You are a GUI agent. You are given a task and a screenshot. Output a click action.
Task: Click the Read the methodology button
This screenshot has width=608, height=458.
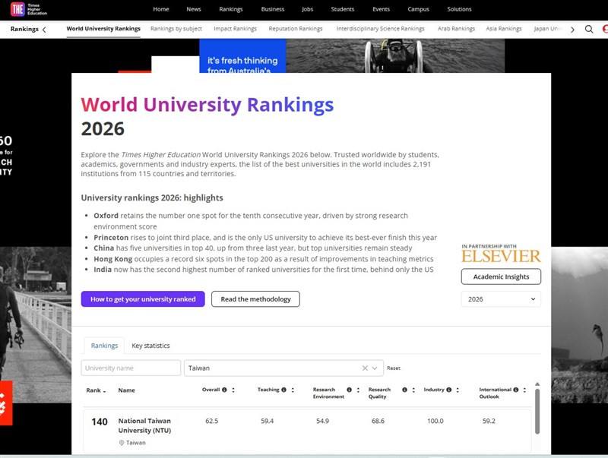256,298
